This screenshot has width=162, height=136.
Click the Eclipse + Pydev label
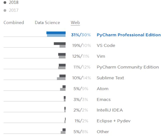tap(114, 121)
